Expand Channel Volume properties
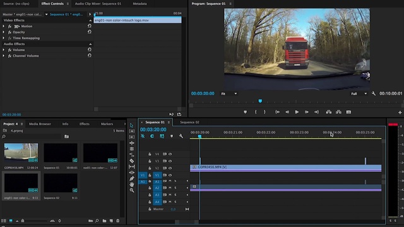The width and height of the screenshot is (404, 227). pos(4,55)
